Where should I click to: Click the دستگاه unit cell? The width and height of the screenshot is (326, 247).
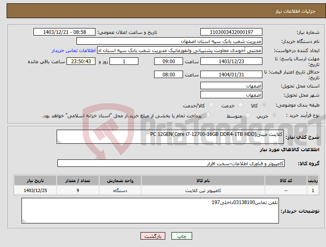(x=120, y=190)
